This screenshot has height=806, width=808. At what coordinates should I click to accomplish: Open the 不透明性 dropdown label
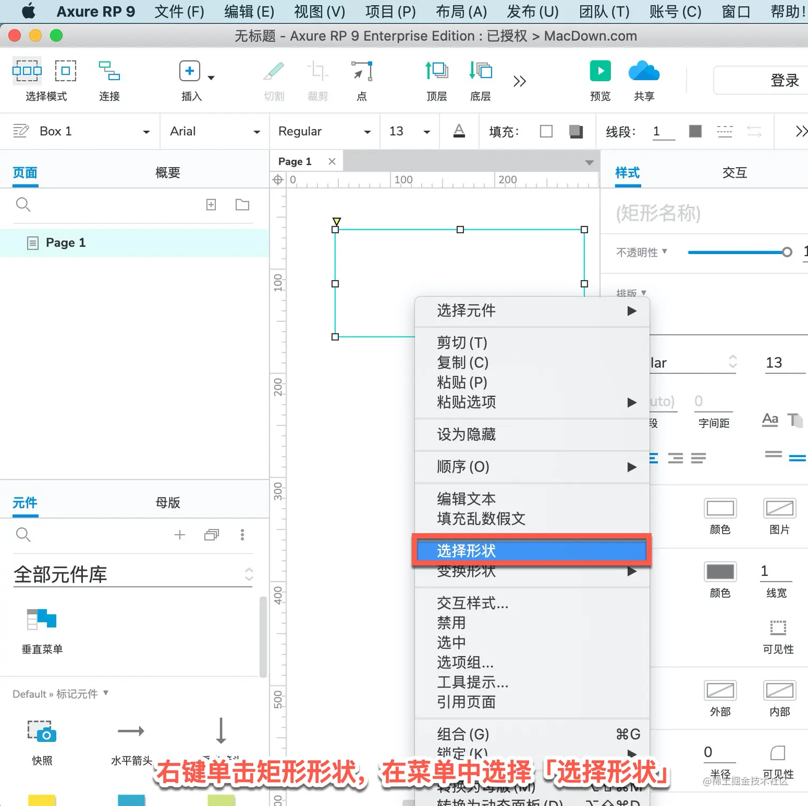point(642,252)
